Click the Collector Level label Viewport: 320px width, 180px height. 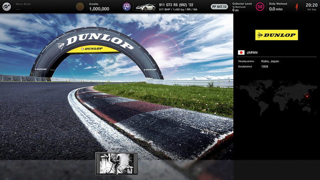[242, 4]
